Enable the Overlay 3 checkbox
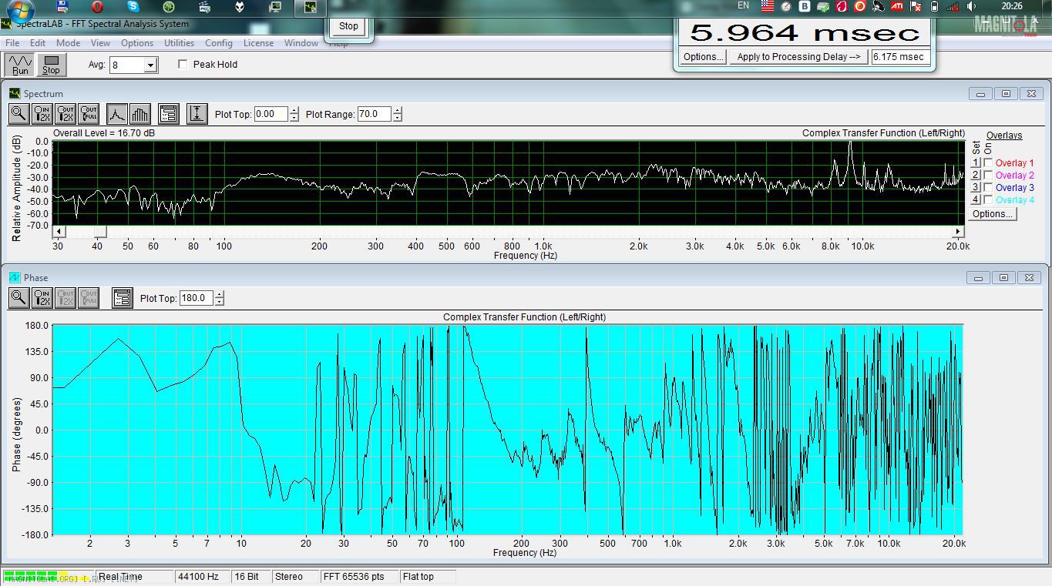This screenshot has height=586, width=1052. (988, 188)
